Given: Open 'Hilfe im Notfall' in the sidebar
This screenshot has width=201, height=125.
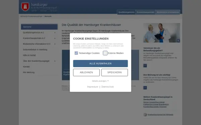Looking at the screenshot, I should pyautogui.click(x=29, y=55).
